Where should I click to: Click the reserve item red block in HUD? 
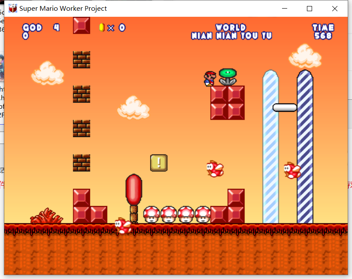[x=82, y=25]
